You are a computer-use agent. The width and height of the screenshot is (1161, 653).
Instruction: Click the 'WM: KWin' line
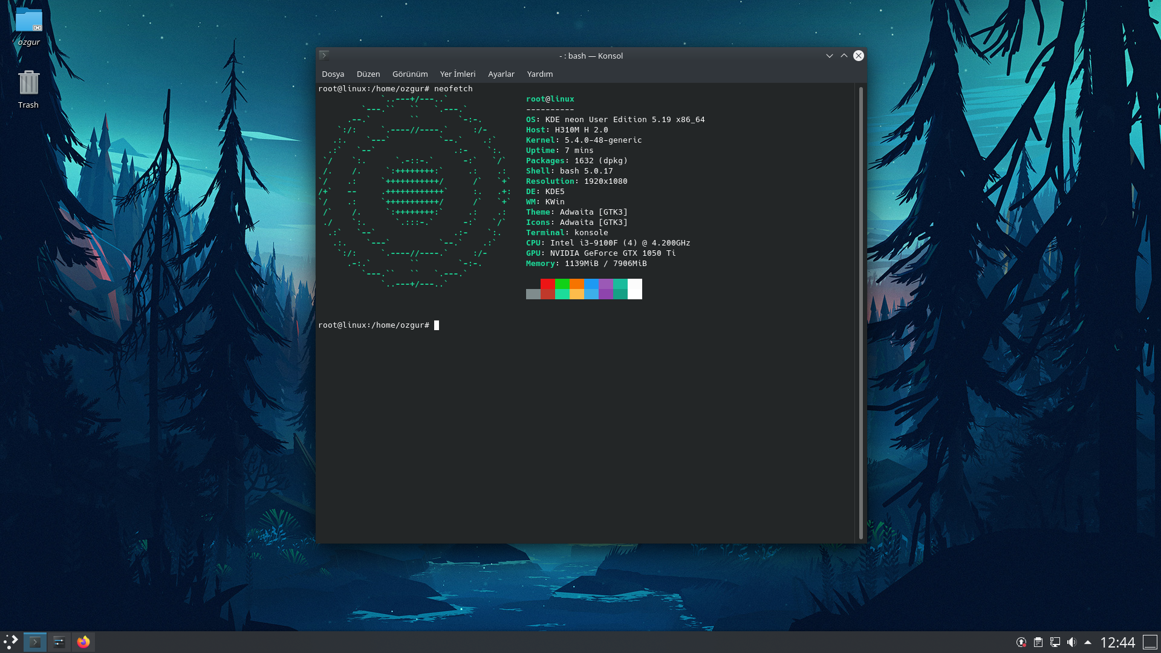[x=545, y=202]
